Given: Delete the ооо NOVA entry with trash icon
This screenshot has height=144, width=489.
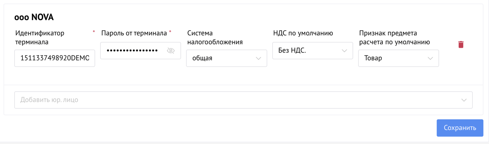Looking at the screenshot, I should tap(461, 45).
